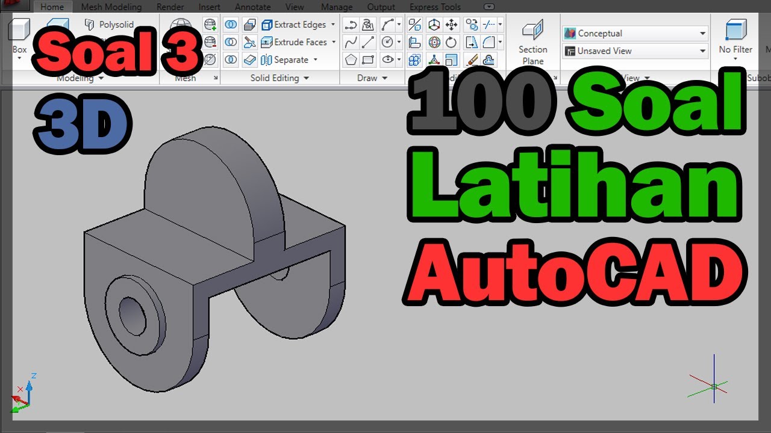This screenshot has width=771, height=433.
Task: Switch to the Render tab
Action: (170, 7)
